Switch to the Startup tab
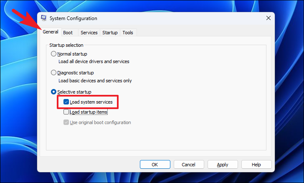 pyautogui.click(x=110, y=33)
